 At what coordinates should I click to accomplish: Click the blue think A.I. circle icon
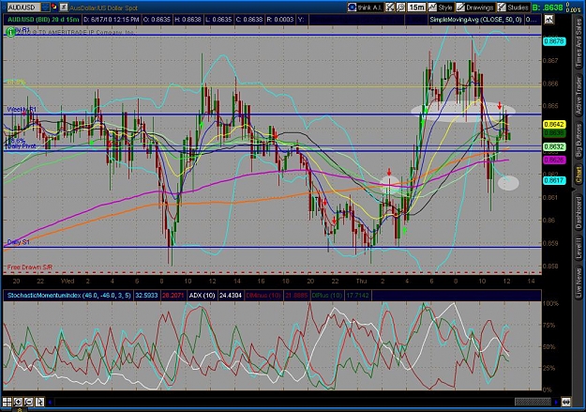point(352,8)
